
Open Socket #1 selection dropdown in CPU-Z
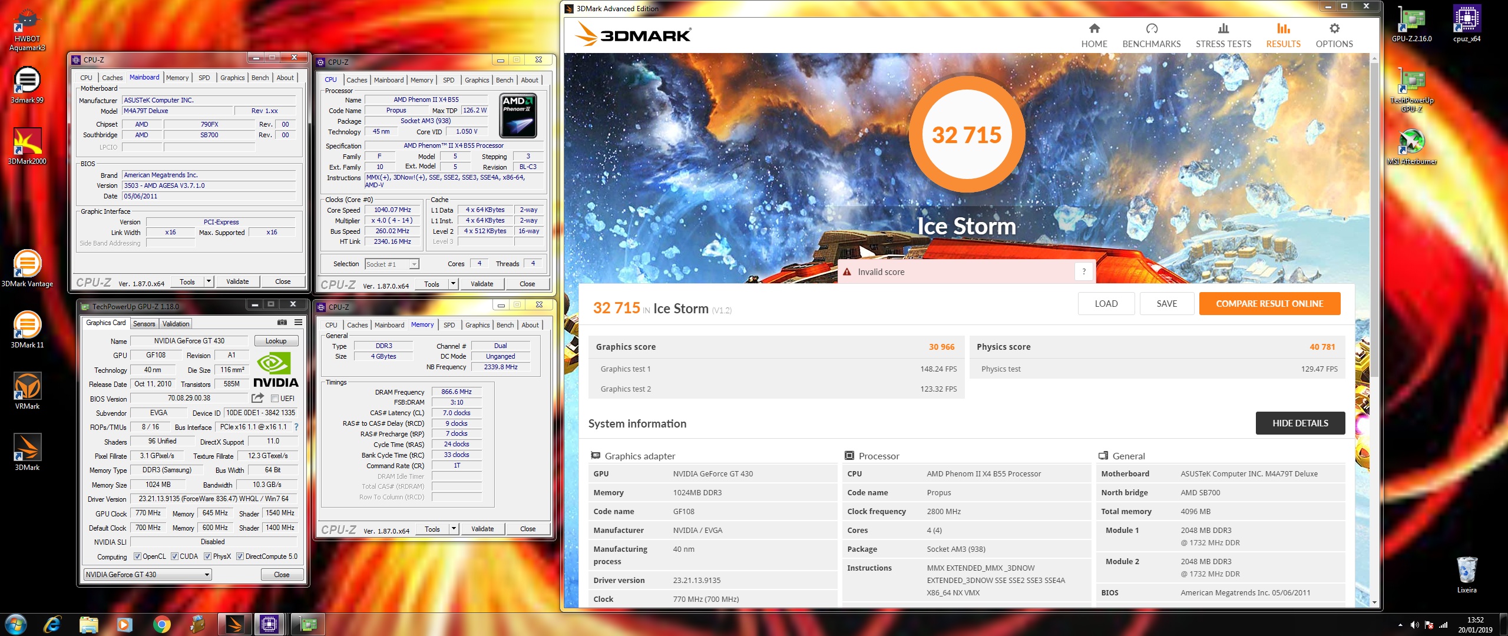pos(392,264)
